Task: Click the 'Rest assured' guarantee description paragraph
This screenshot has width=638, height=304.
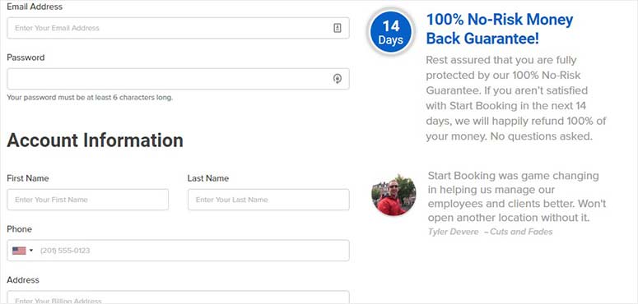Action: point(516,99)
